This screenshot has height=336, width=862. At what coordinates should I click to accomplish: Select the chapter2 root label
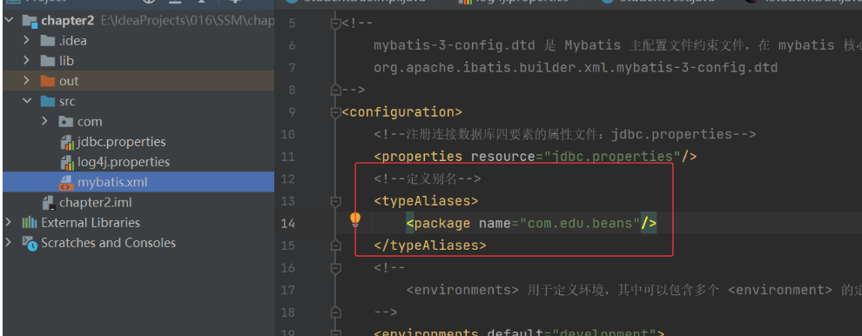(x=68, y=22)
